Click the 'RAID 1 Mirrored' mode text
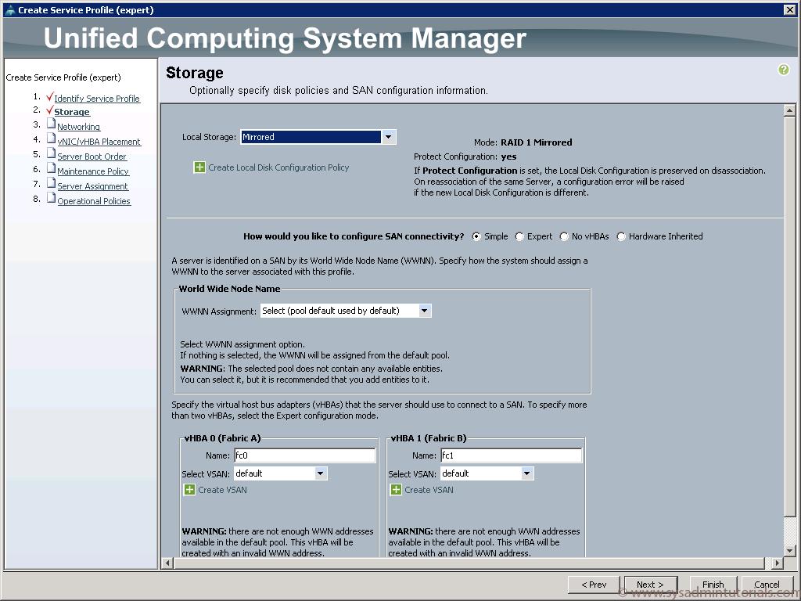The height and width of the screenshot is (601, 801). 537,142
